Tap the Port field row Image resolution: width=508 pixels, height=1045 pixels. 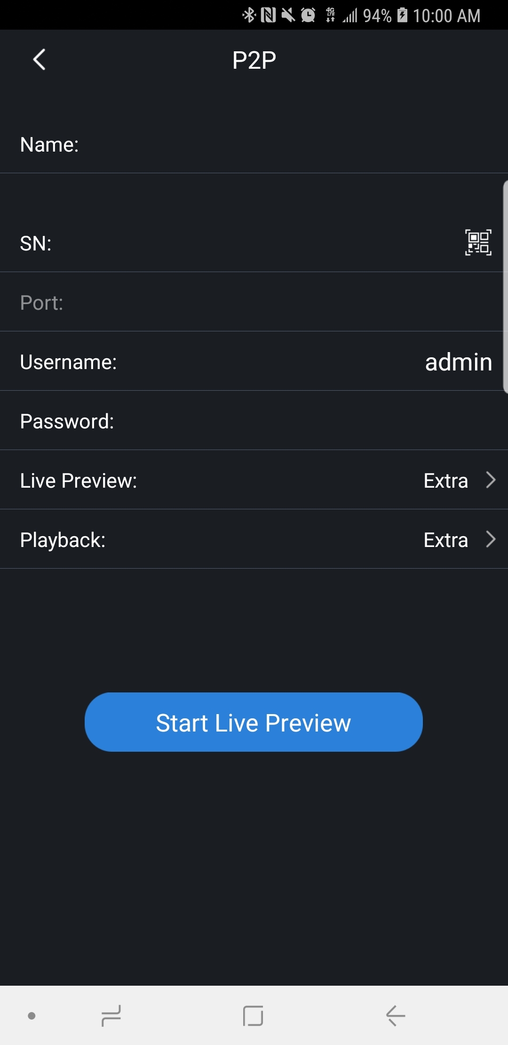pos(254,303)
